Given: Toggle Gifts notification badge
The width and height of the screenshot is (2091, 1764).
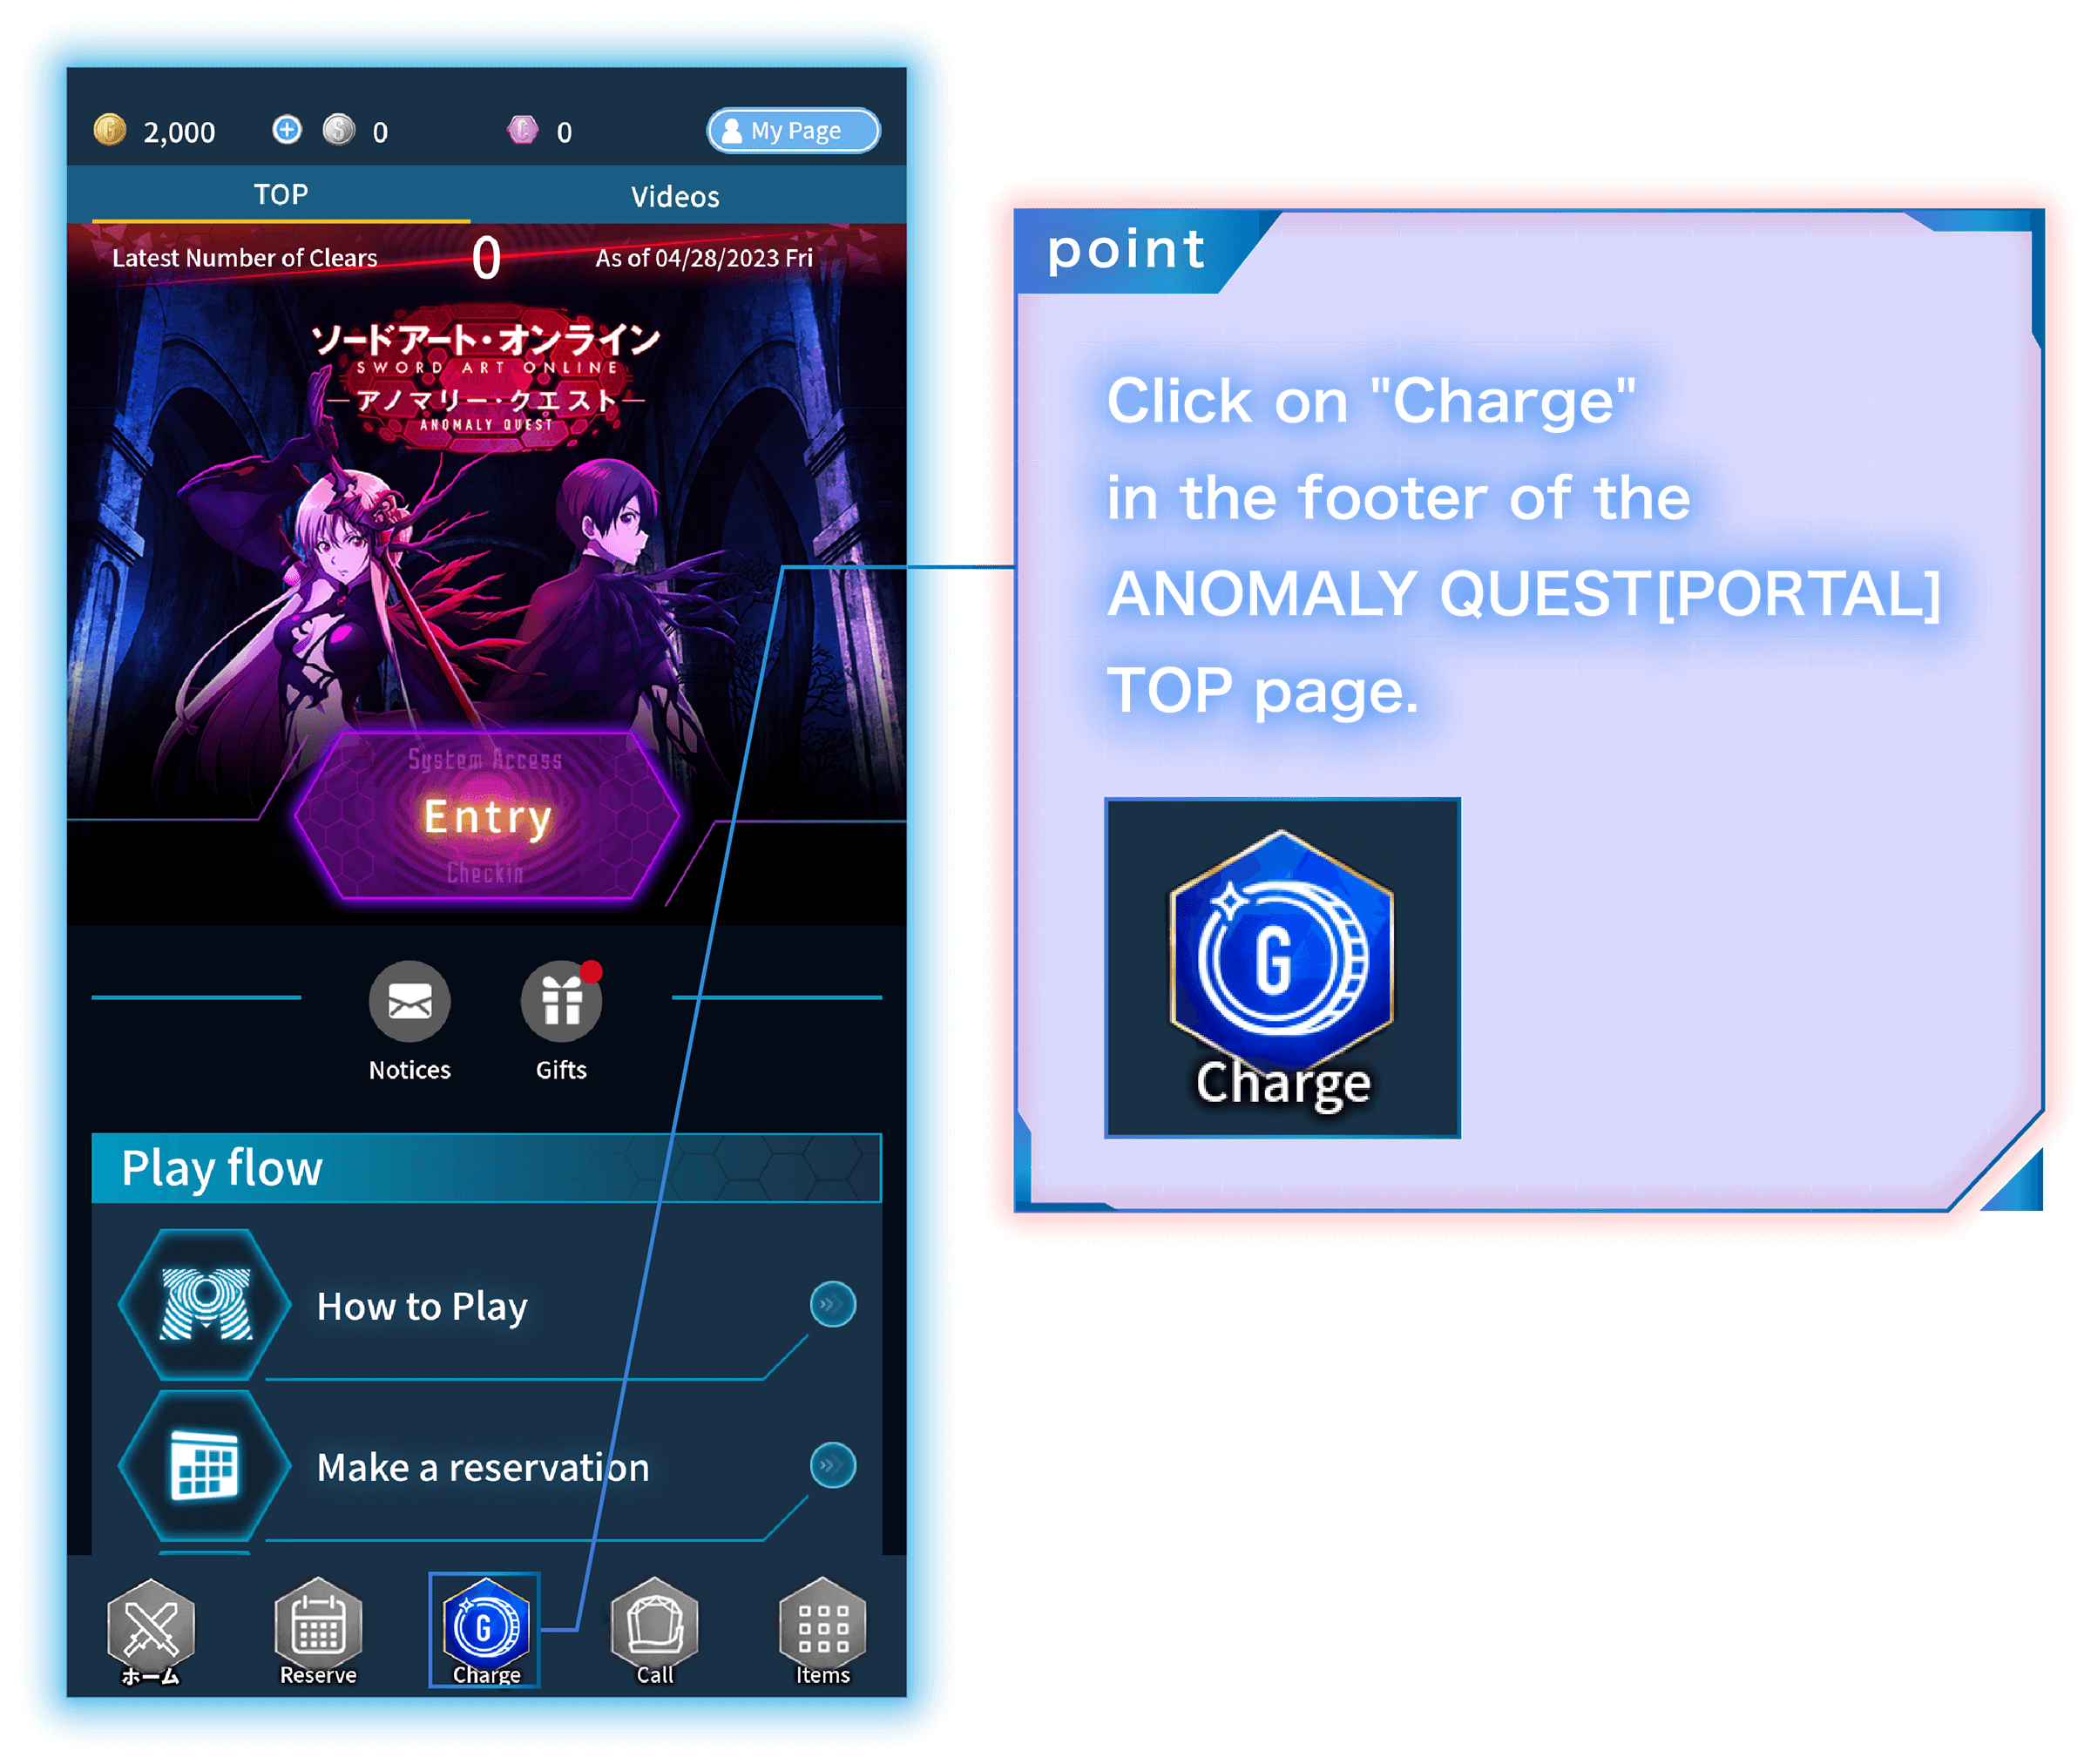Looking at the screenshot, I should point(593,975).
